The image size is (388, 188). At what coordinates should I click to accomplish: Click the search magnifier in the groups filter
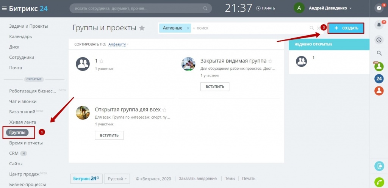(x=312, y=28)
